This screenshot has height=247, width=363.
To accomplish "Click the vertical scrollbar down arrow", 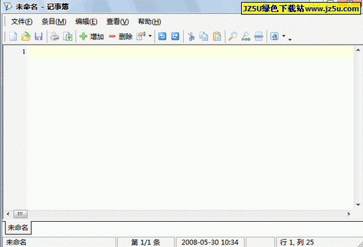I will (x=358, y=204).
